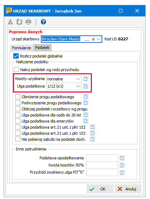Click the Wrocław-Stare Miasto text in the field
The image size is (150, 199).
[61, 39]
